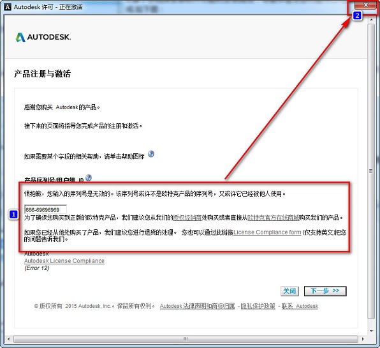The image size is (380, 348).
Task: Click the Autodesk logo in the header
Action: point(43,37)
